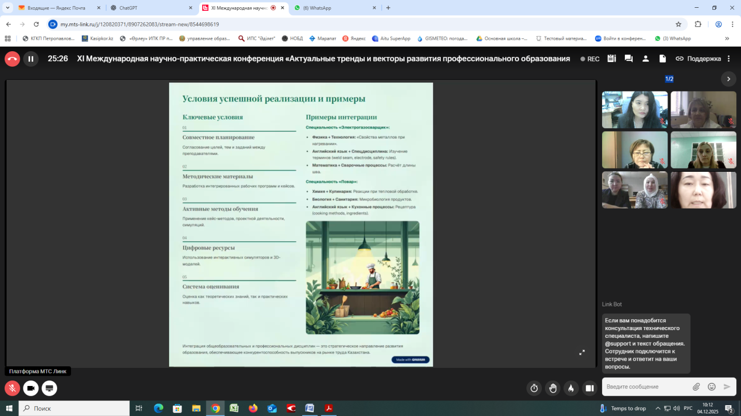Toggle the camera on or off
The height and width of the screenshot is (416, 741).
(x=31, y=388)
